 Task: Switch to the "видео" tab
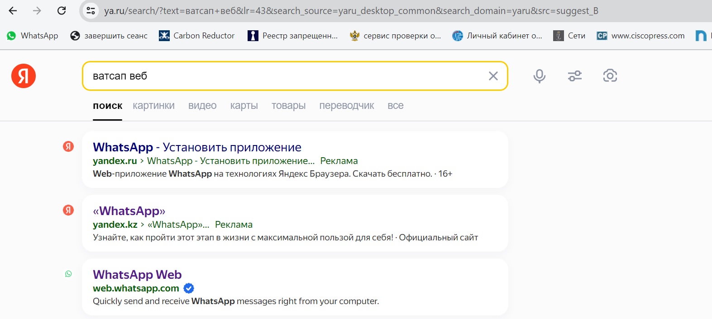click(202, 106)
